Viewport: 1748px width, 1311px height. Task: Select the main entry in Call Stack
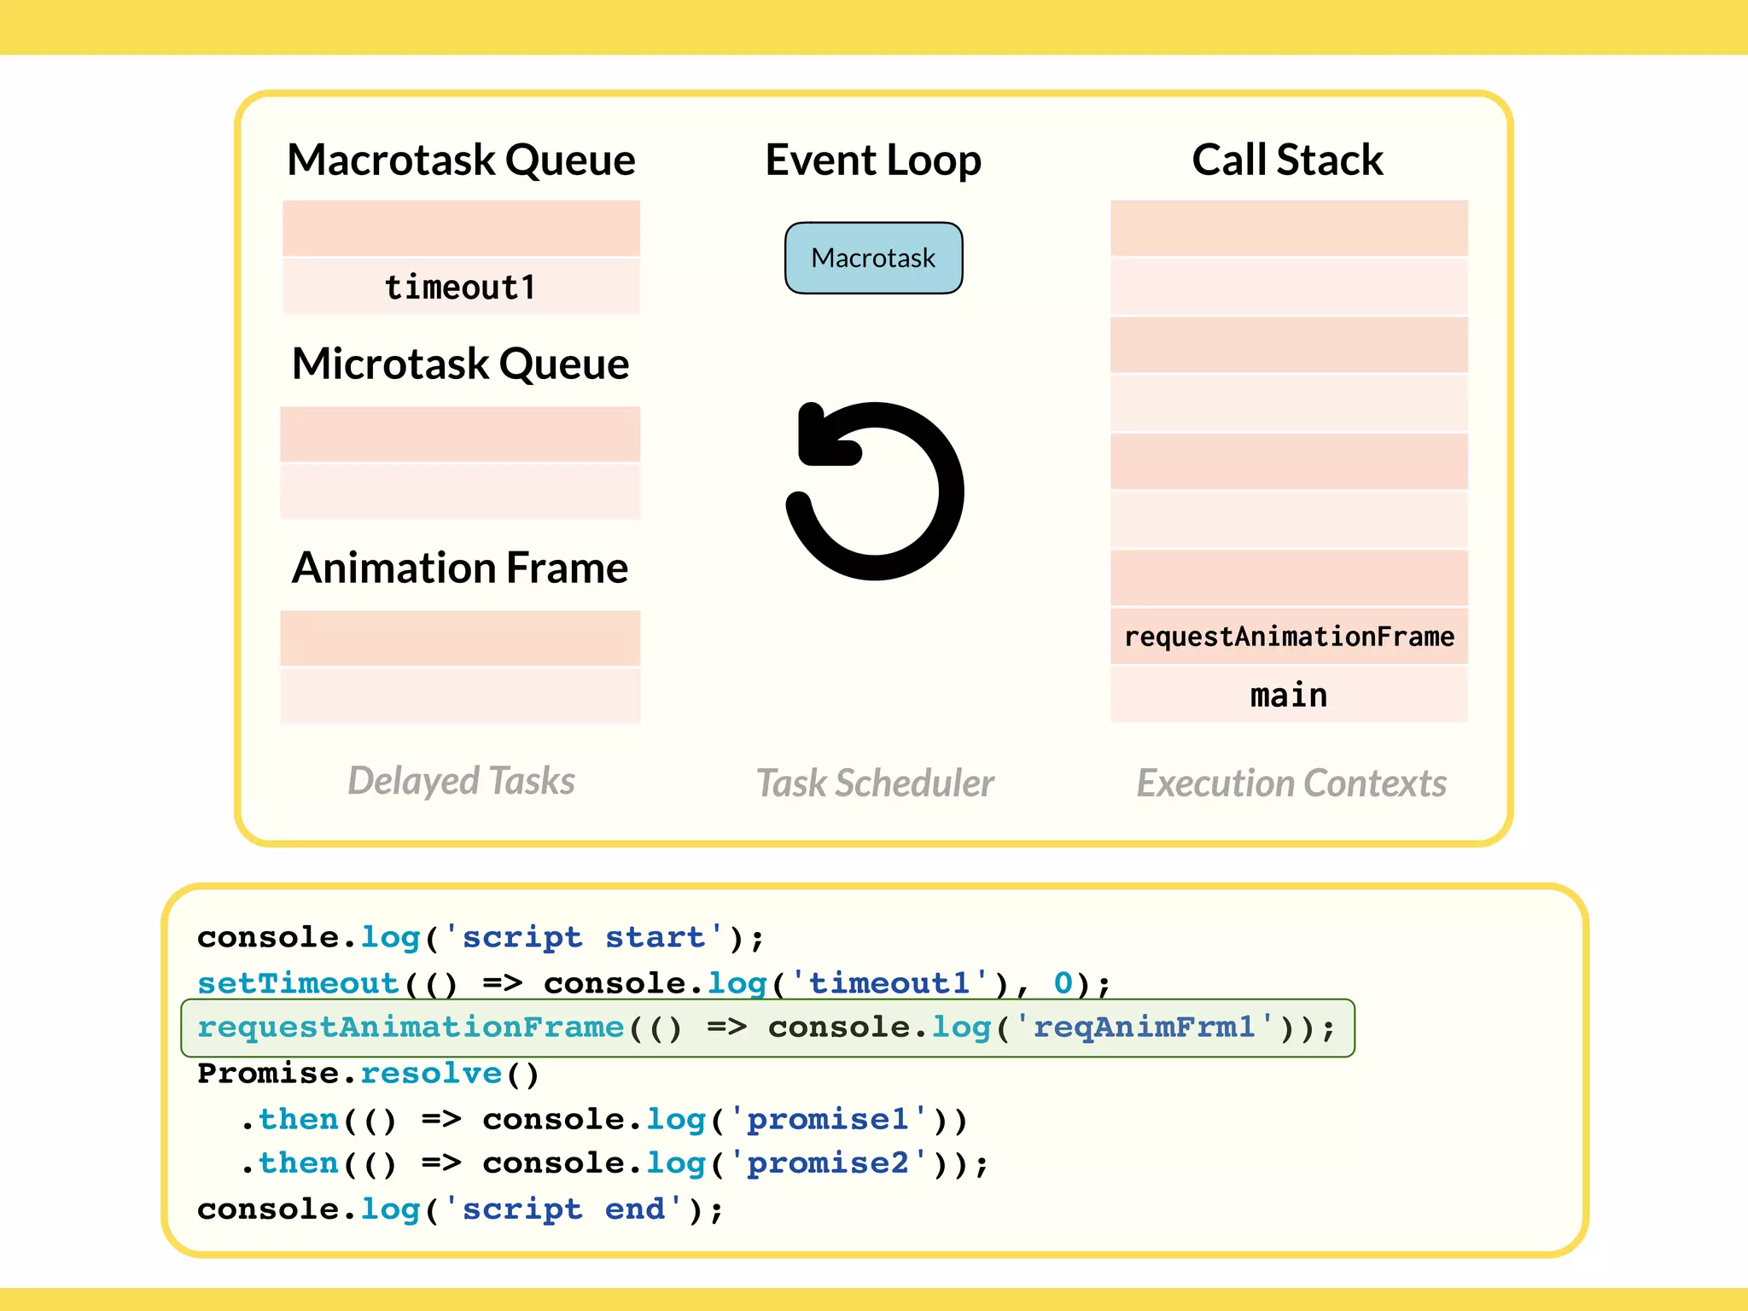point(1289,695)
